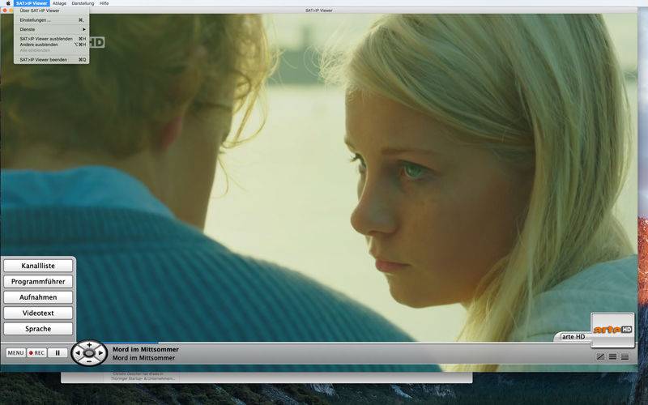Image resolution: width=648 pixels, height=405 pixels.
Task: Click the Mord im Mittsommer subtitle line
Action: pyautogui.click(x=144, y=358)
